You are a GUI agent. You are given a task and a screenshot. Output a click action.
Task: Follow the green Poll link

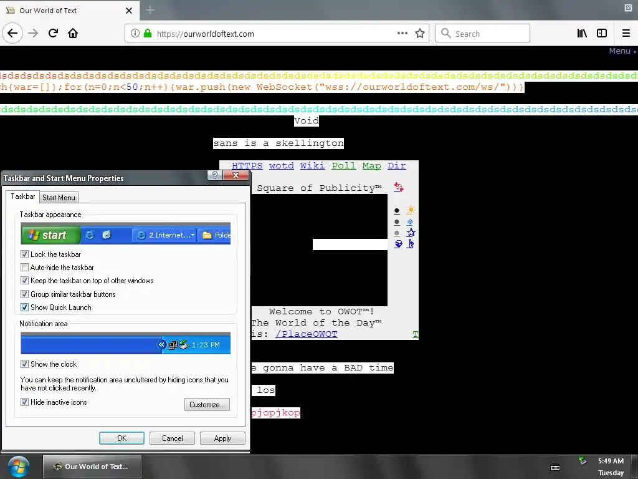(343, 166)
